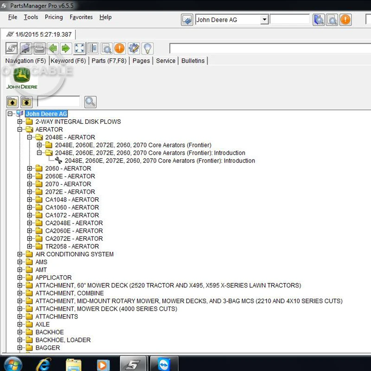371x371 pixels.
Task: Select ATTACHMENT, COMBINE folder
Action: click(70, 293)
